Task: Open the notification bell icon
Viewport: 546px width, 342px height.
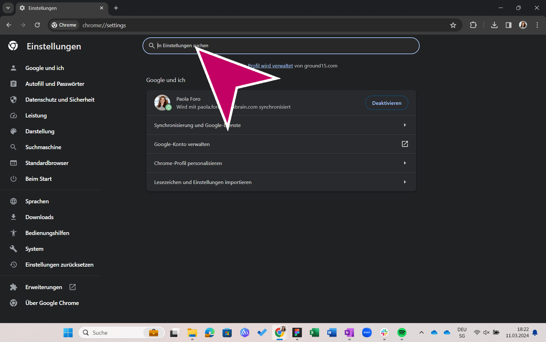Action: (535, 332)
